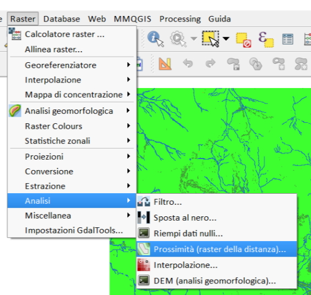Click Add Part digitizing icon
Viewport: 311px width, 295px height.
click(256, 64)
